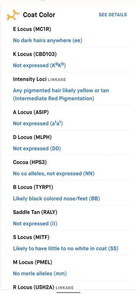Open No merle alleles (mm) result
137x295 pixels.
pyautogui.click(x=40, y=273)
